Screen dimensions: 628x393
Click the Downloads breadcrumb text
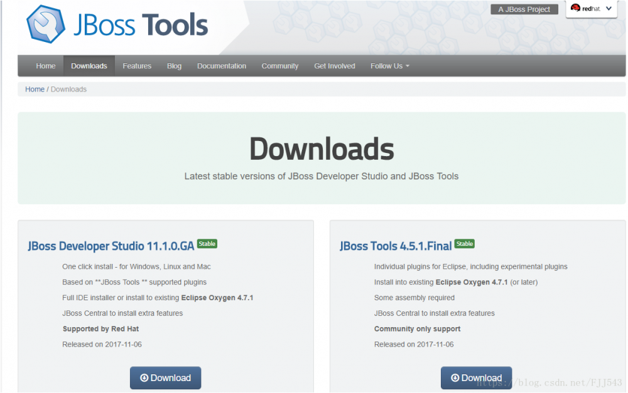(68, 89)
